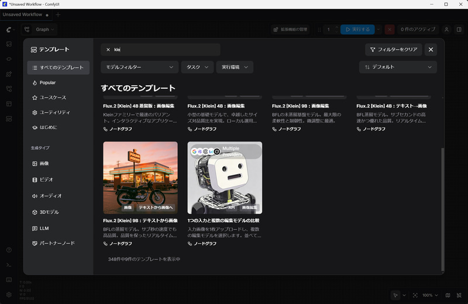Click the Flux.2 [Klein] 4B：テキスト→画像 title
This screenshot has width=468, height=304.
click(391, 106)
